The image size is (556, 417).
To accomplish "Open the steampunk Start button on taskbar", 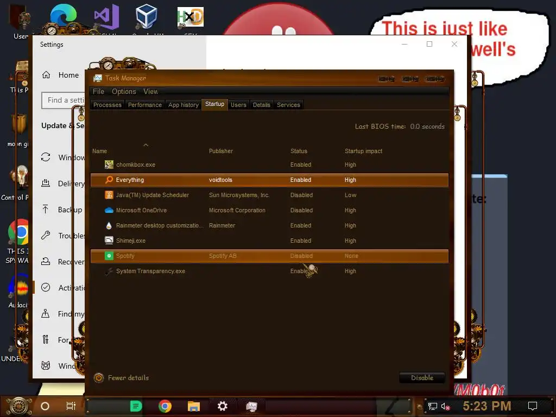I will coord(18,406).
